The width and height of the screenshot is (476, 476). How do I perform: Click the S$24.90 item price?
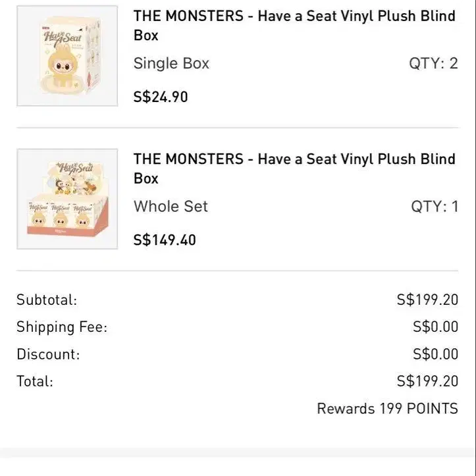[x=161, y=97]
